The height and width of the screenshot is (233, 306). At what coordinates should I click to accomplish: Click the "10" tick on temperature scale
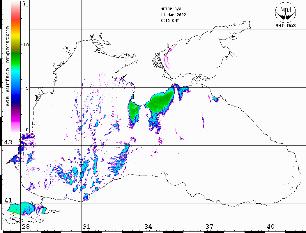pos(26,45)
